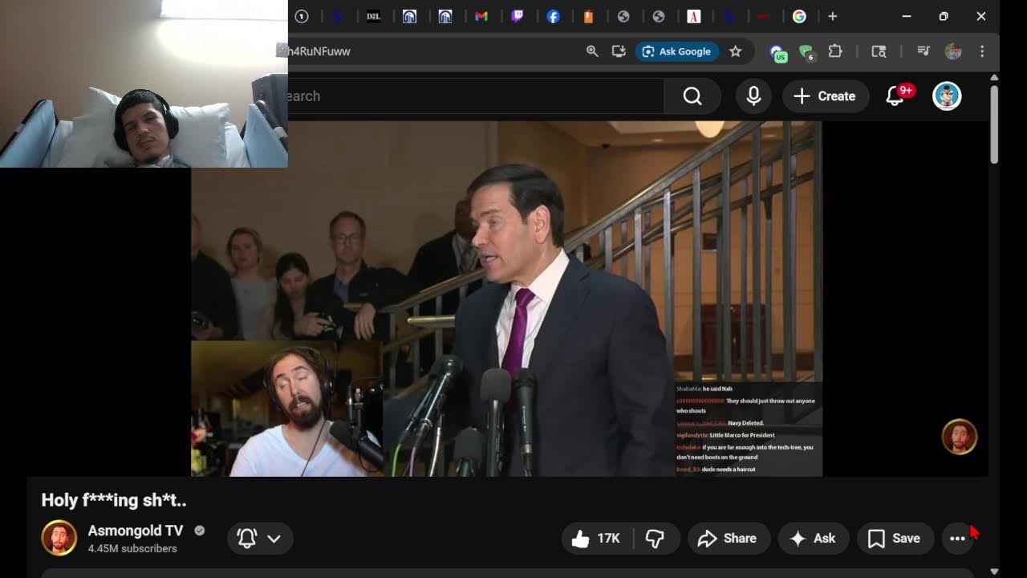Click the scrollbar up arrow

pos(995,78)
